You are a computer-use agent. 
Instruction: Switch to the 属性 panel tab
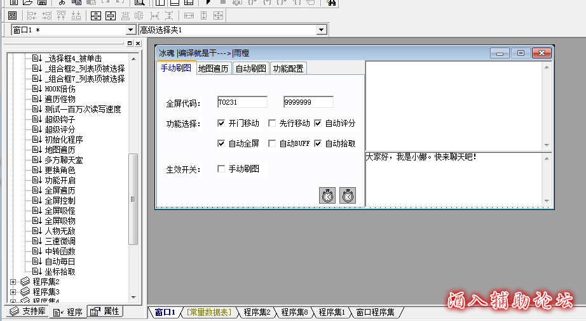[105, 311]
